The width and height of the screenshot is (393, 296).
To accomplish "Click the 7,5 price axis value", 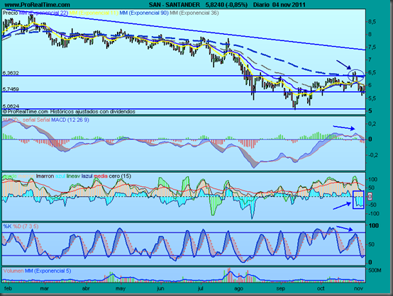I will (372, 47).
